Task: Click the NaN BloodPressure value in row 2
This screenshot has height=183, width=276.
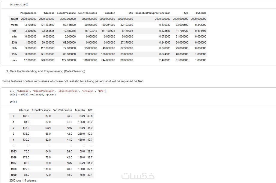Action: click(x=48, y=128)
